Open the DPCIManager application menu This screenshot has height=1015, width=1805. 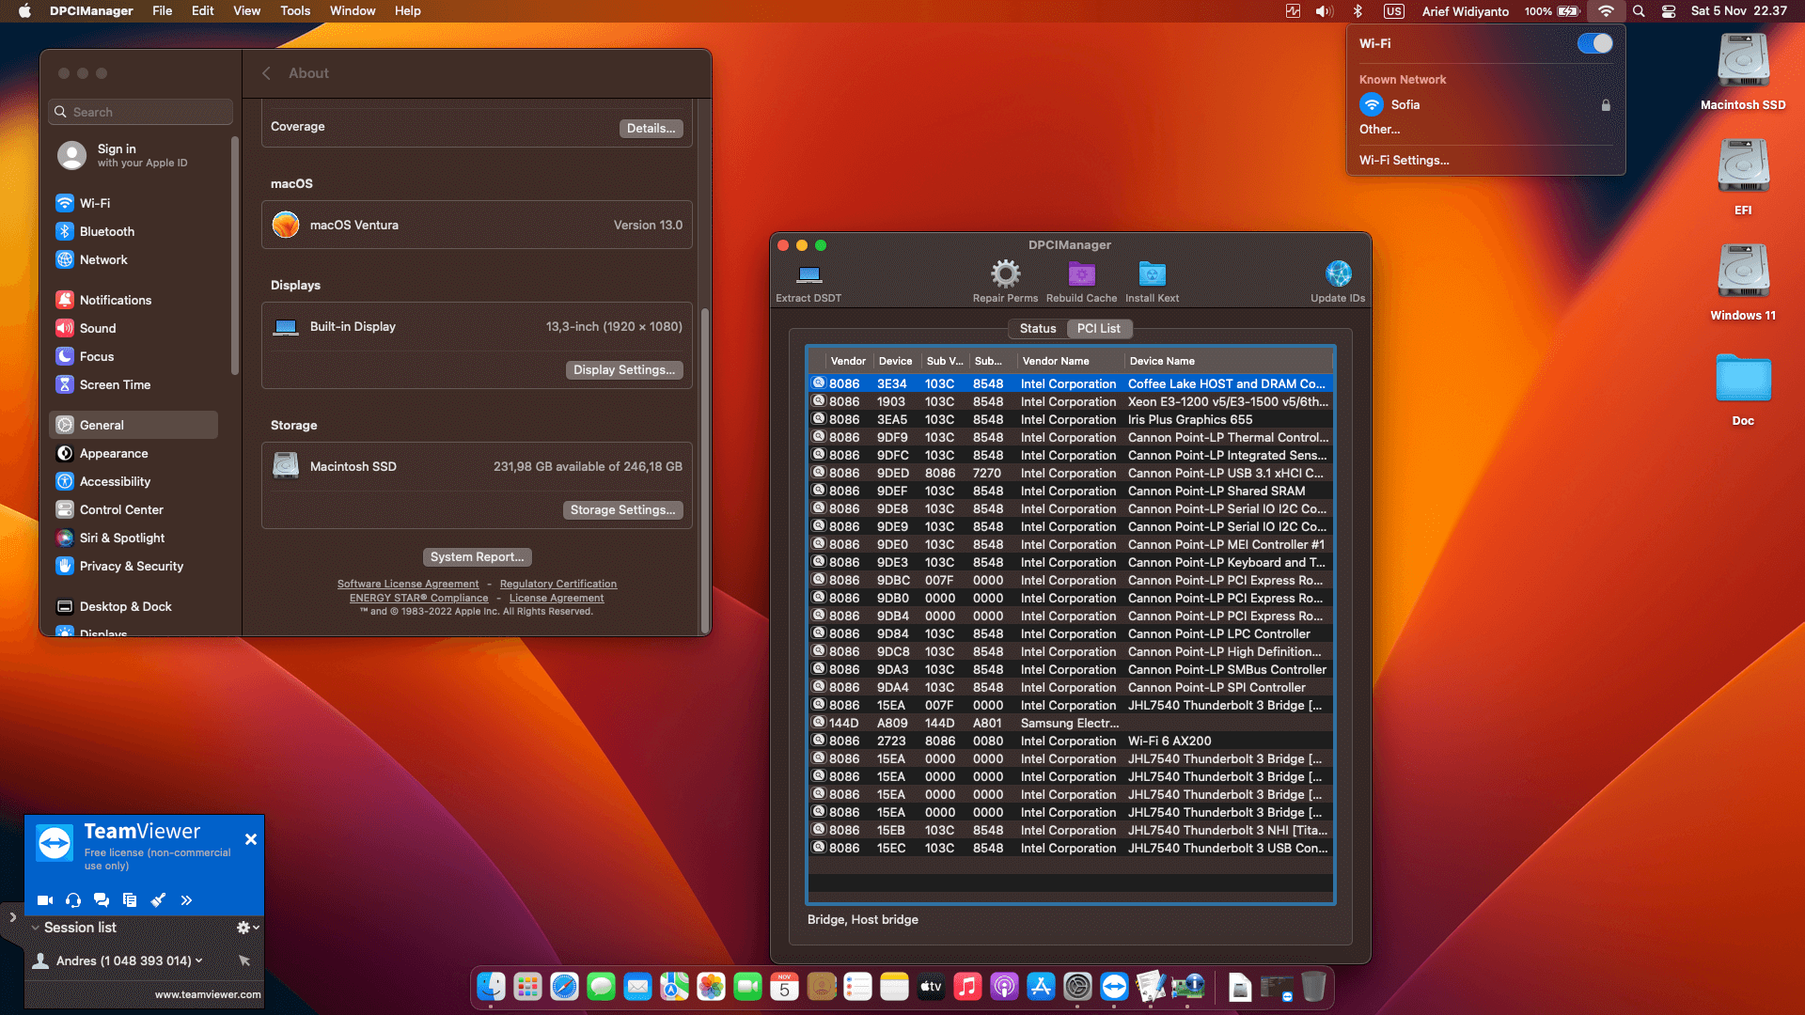point(91,11)
